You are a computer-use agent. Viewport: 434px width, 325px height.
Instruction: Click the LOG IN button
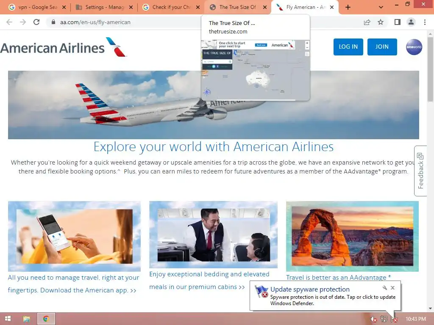(348, 47)
